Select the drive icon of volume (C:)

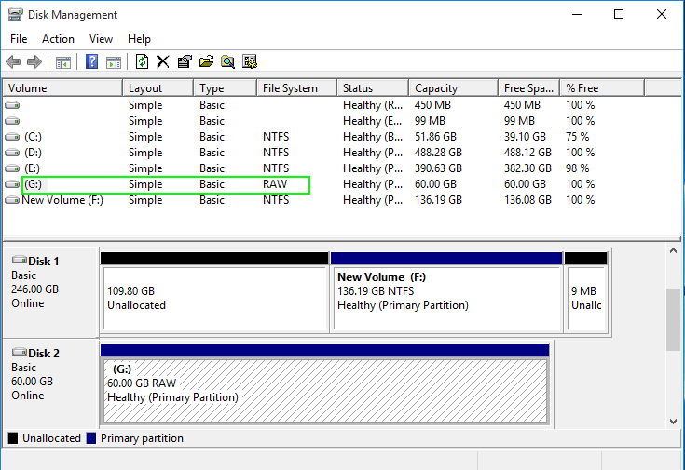[12, 137]
